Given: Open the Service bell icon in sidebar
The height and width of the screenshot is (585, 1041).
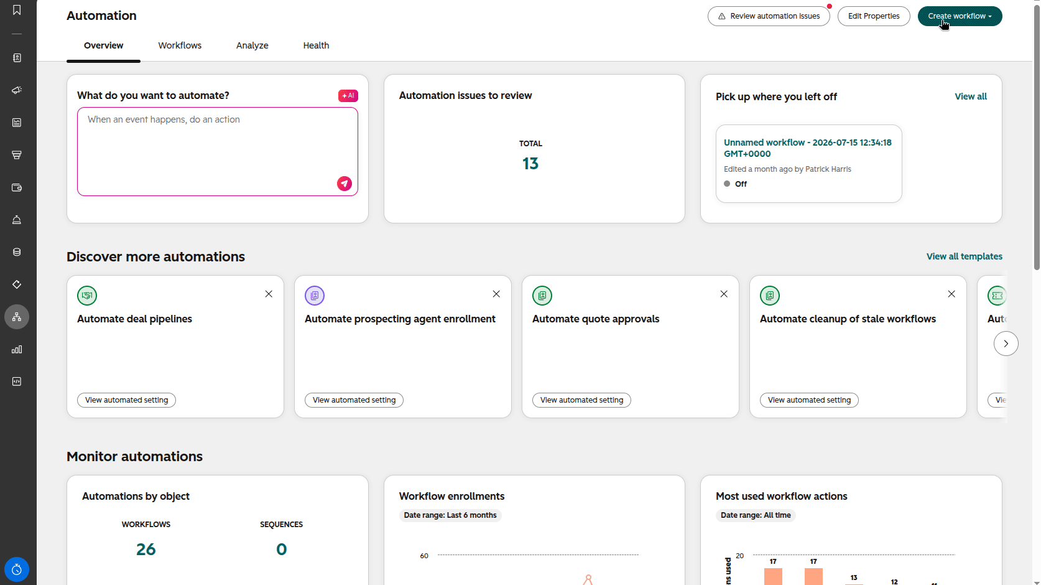Looking at the screenshot, I should click(17, 220).
